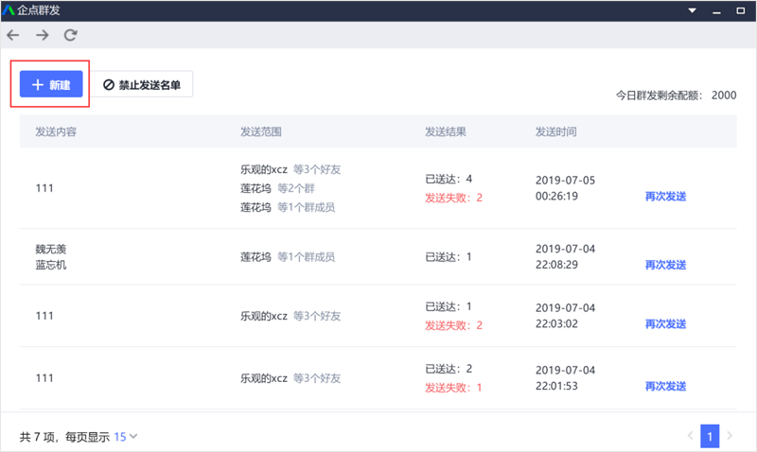Click 再次发送 for the 22:01:53 record

(x=665, y=386)
